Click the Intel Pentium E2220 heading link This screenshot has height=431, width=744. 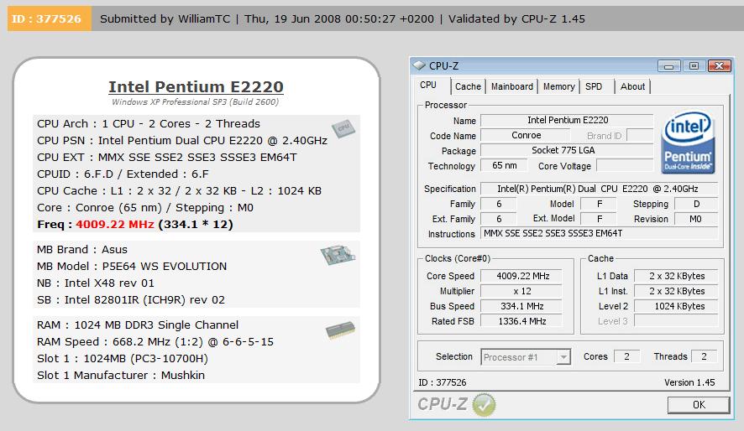196,86
